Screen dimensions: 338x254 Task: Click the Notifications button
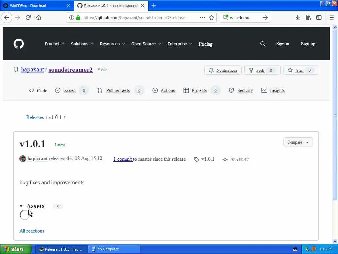point(223,70)
